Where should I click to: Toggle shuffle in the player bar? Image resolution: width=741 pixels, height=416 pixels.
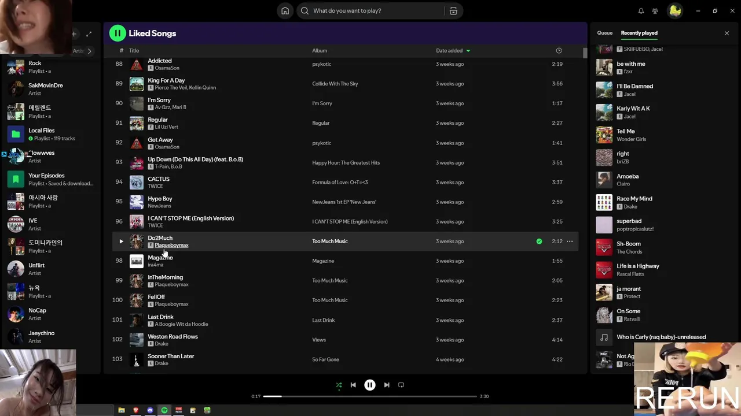[x=339, y=385]
